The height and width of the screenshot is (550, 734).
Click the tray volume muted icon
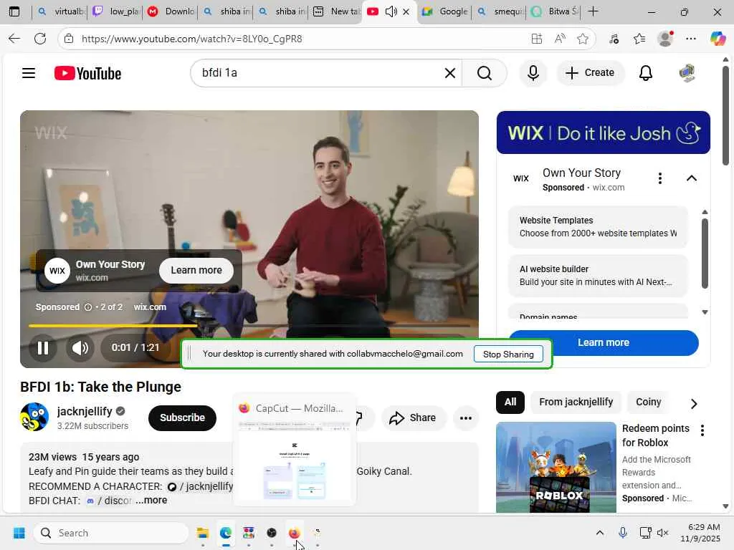[662, 533]
